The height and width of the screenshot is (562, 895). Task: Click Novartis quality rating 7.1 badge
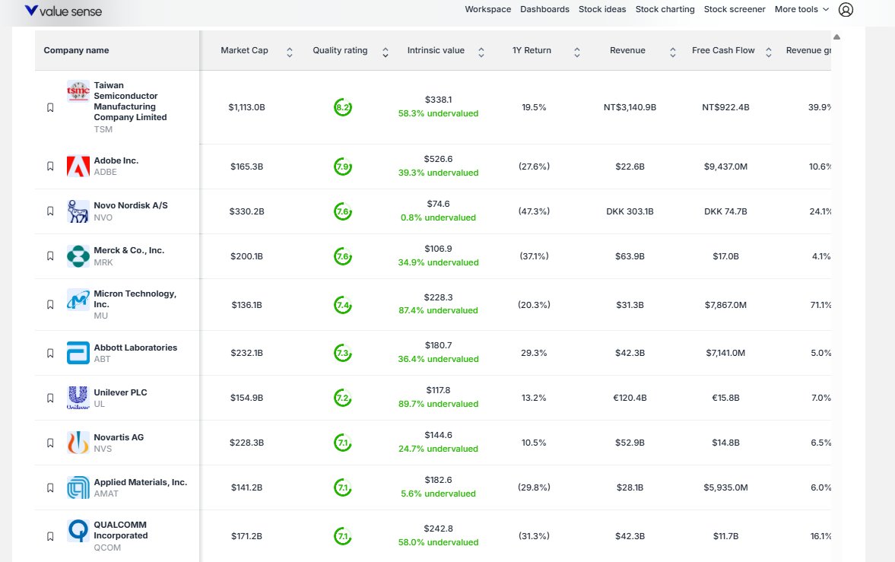(x=342, y=443)
